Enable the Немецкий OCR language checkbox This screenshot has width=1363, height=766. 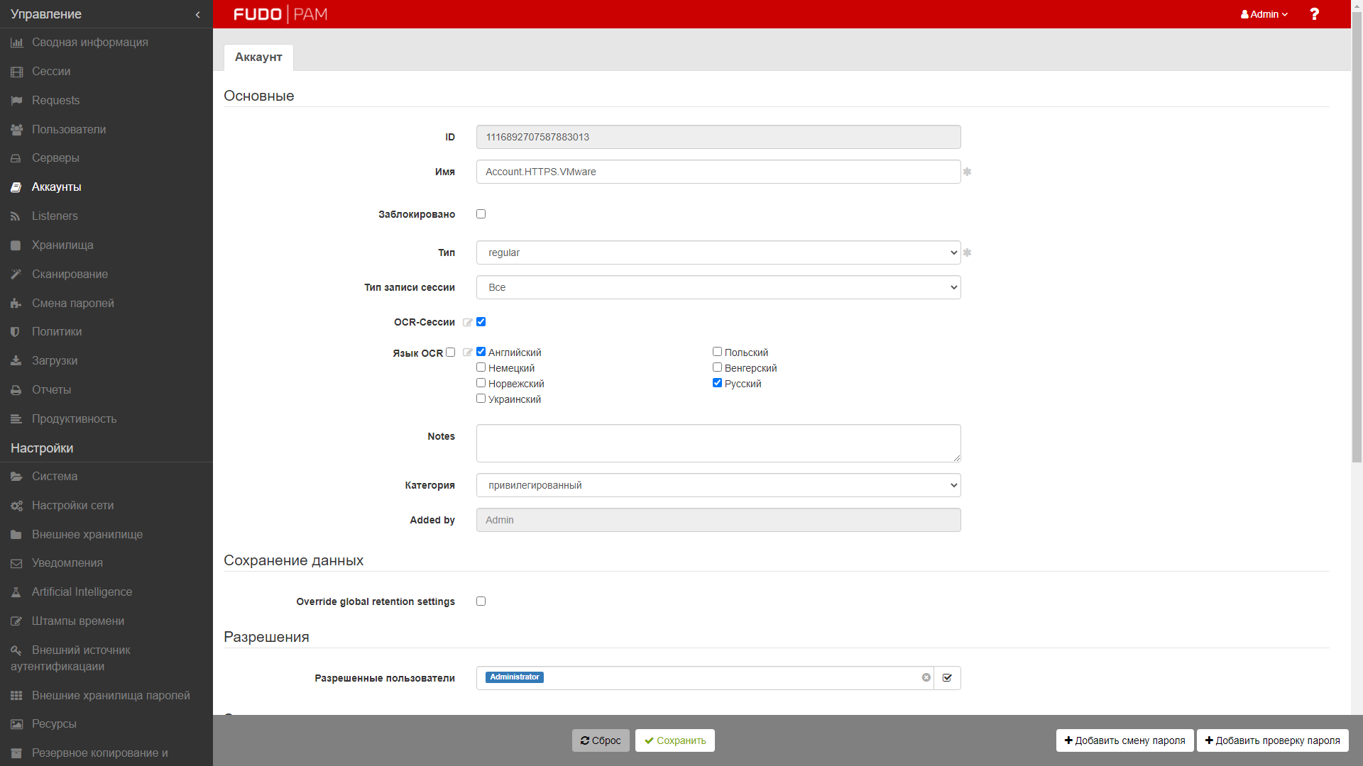point(481,367)
